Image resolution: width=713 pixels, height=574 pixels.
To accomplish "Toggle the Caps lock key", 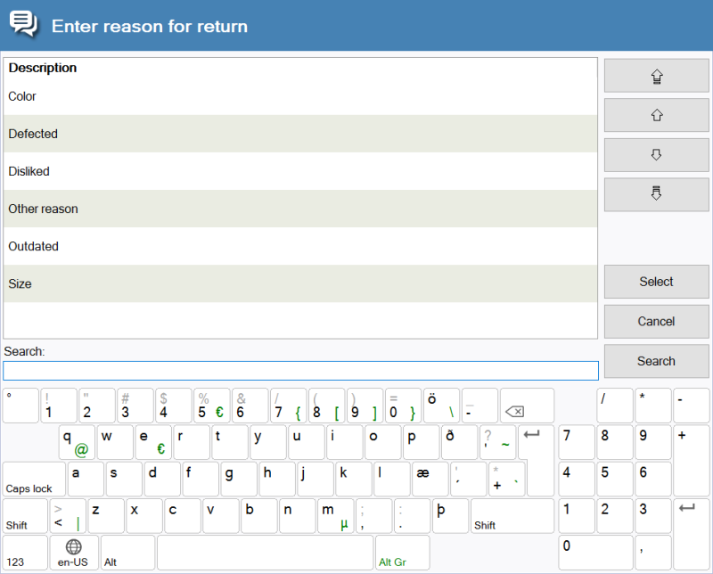I will click(x=33, y=479).
